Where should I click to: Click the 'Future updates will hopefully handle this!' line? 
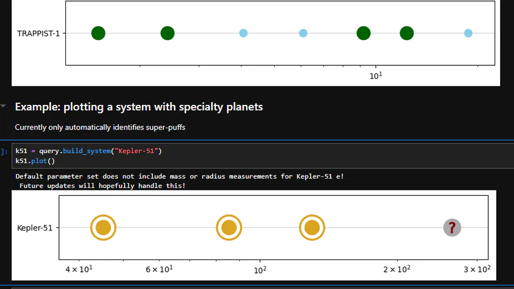[102, 186]
